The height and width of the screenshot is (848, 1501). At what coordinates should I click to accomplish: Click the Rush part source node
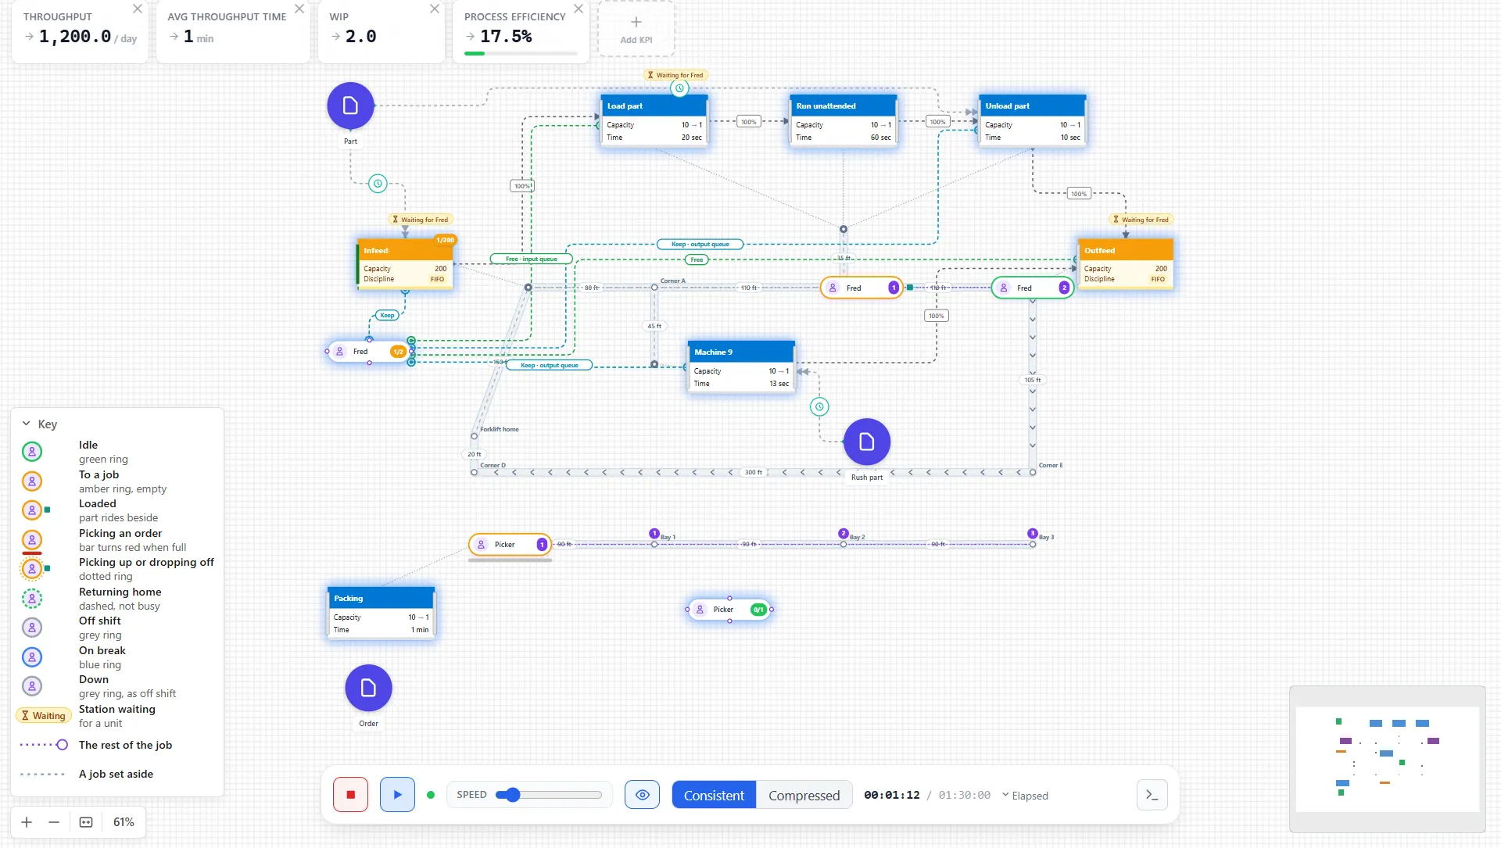tap(866, 442)
